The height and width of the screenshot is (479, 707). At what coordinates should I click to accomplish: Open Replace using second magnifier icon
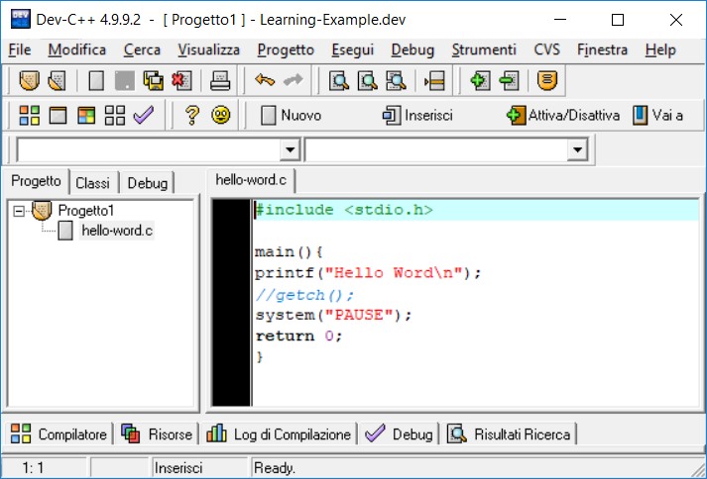click(367, 81)
